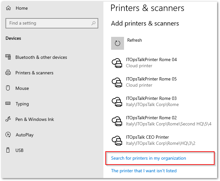Viewport: 220px width, 181px height.
Task: Click The printer that I want isn't listed
Action: pos(144,171)
